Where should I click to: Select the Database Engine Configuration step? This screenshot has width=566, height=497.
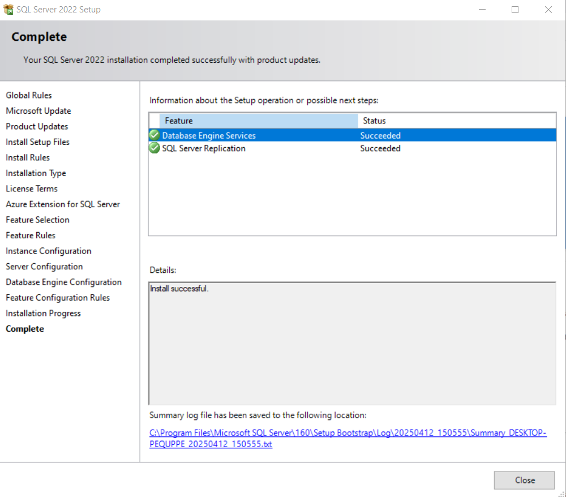pos(63,282)
